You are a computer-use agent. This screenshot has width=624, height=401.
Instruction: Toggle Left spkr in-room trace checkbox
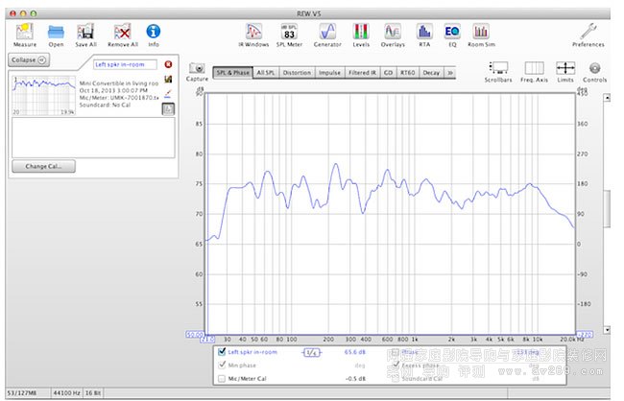pos(221,352)
